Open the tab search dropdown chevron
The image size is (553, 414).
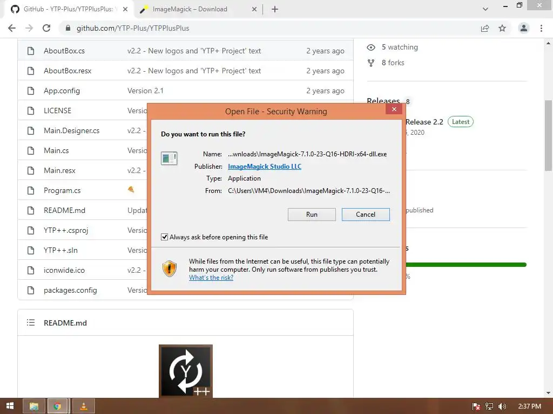pos(485,9)
